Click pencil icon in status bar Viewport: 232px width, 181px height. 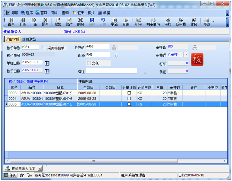point(22,175)
